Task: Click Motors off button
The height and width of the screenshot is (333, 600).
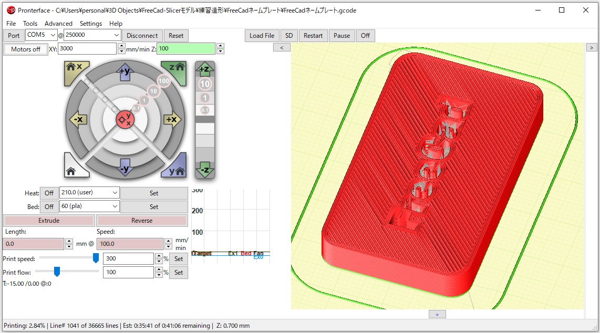Action: [x=25, y=49]
